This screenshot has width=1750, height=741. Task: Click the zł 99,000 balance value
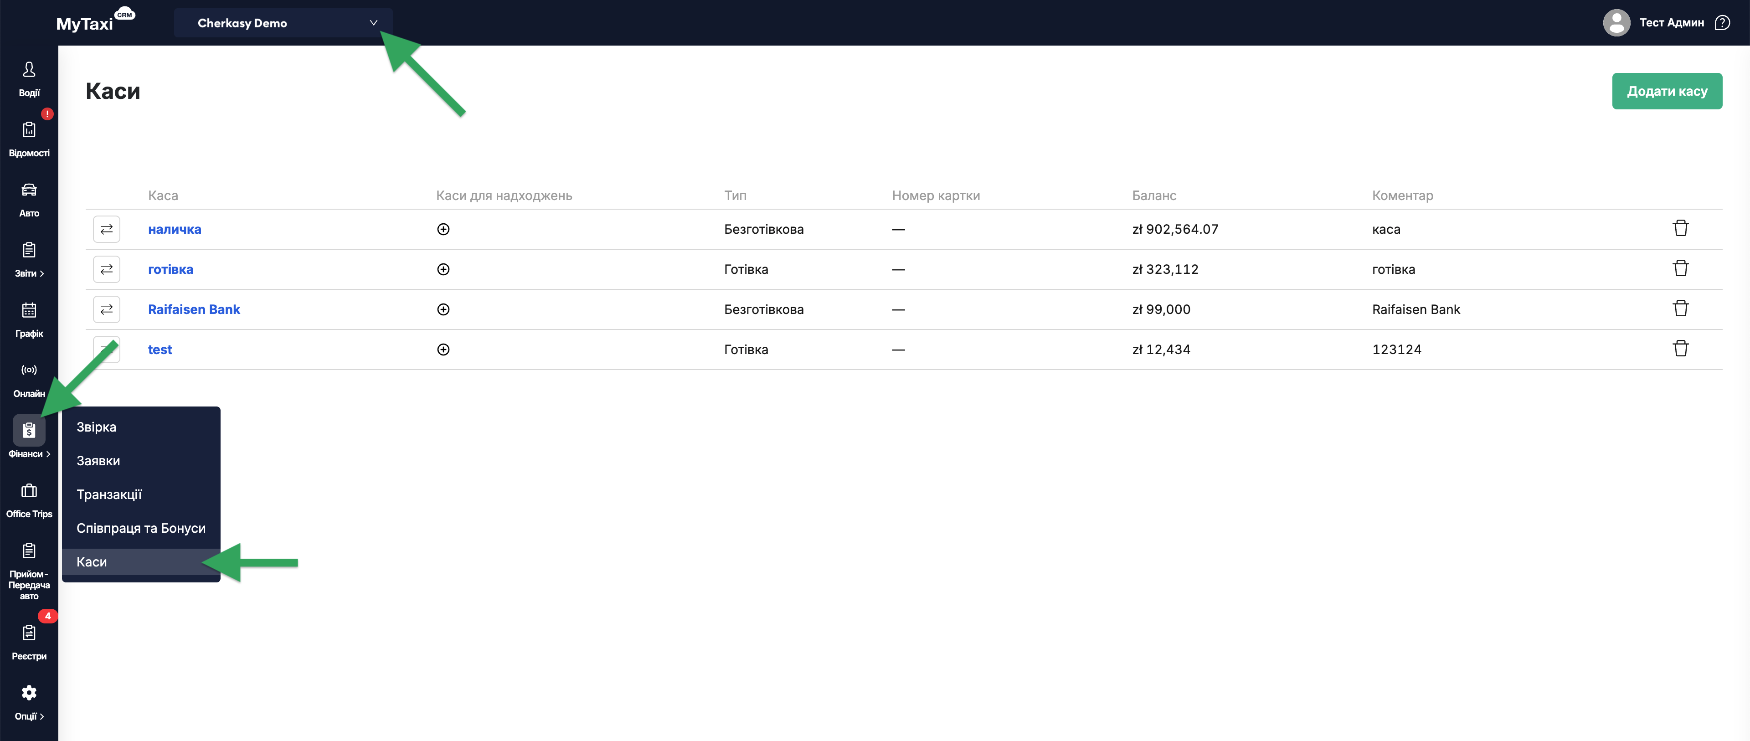click(x=1161, y=309)
